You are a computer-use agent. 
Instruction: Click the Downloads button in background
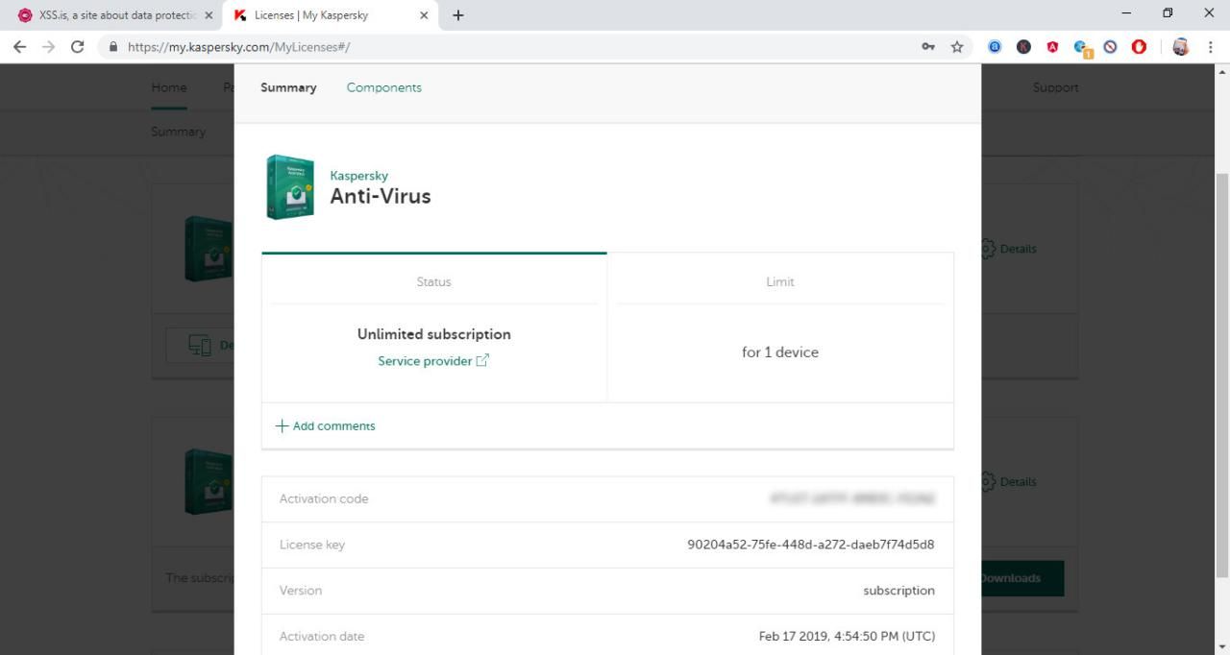1022,578
